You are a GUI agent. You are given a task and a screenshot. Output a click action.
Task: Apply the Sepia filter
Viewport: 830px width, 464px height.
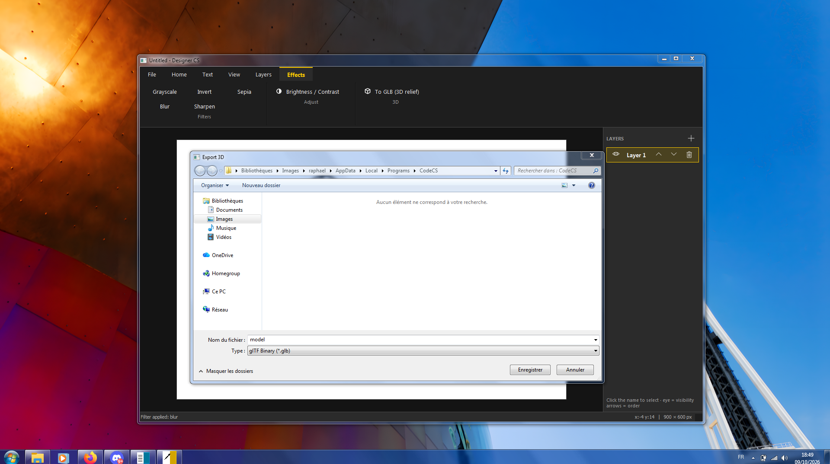[x=244, y=92]
